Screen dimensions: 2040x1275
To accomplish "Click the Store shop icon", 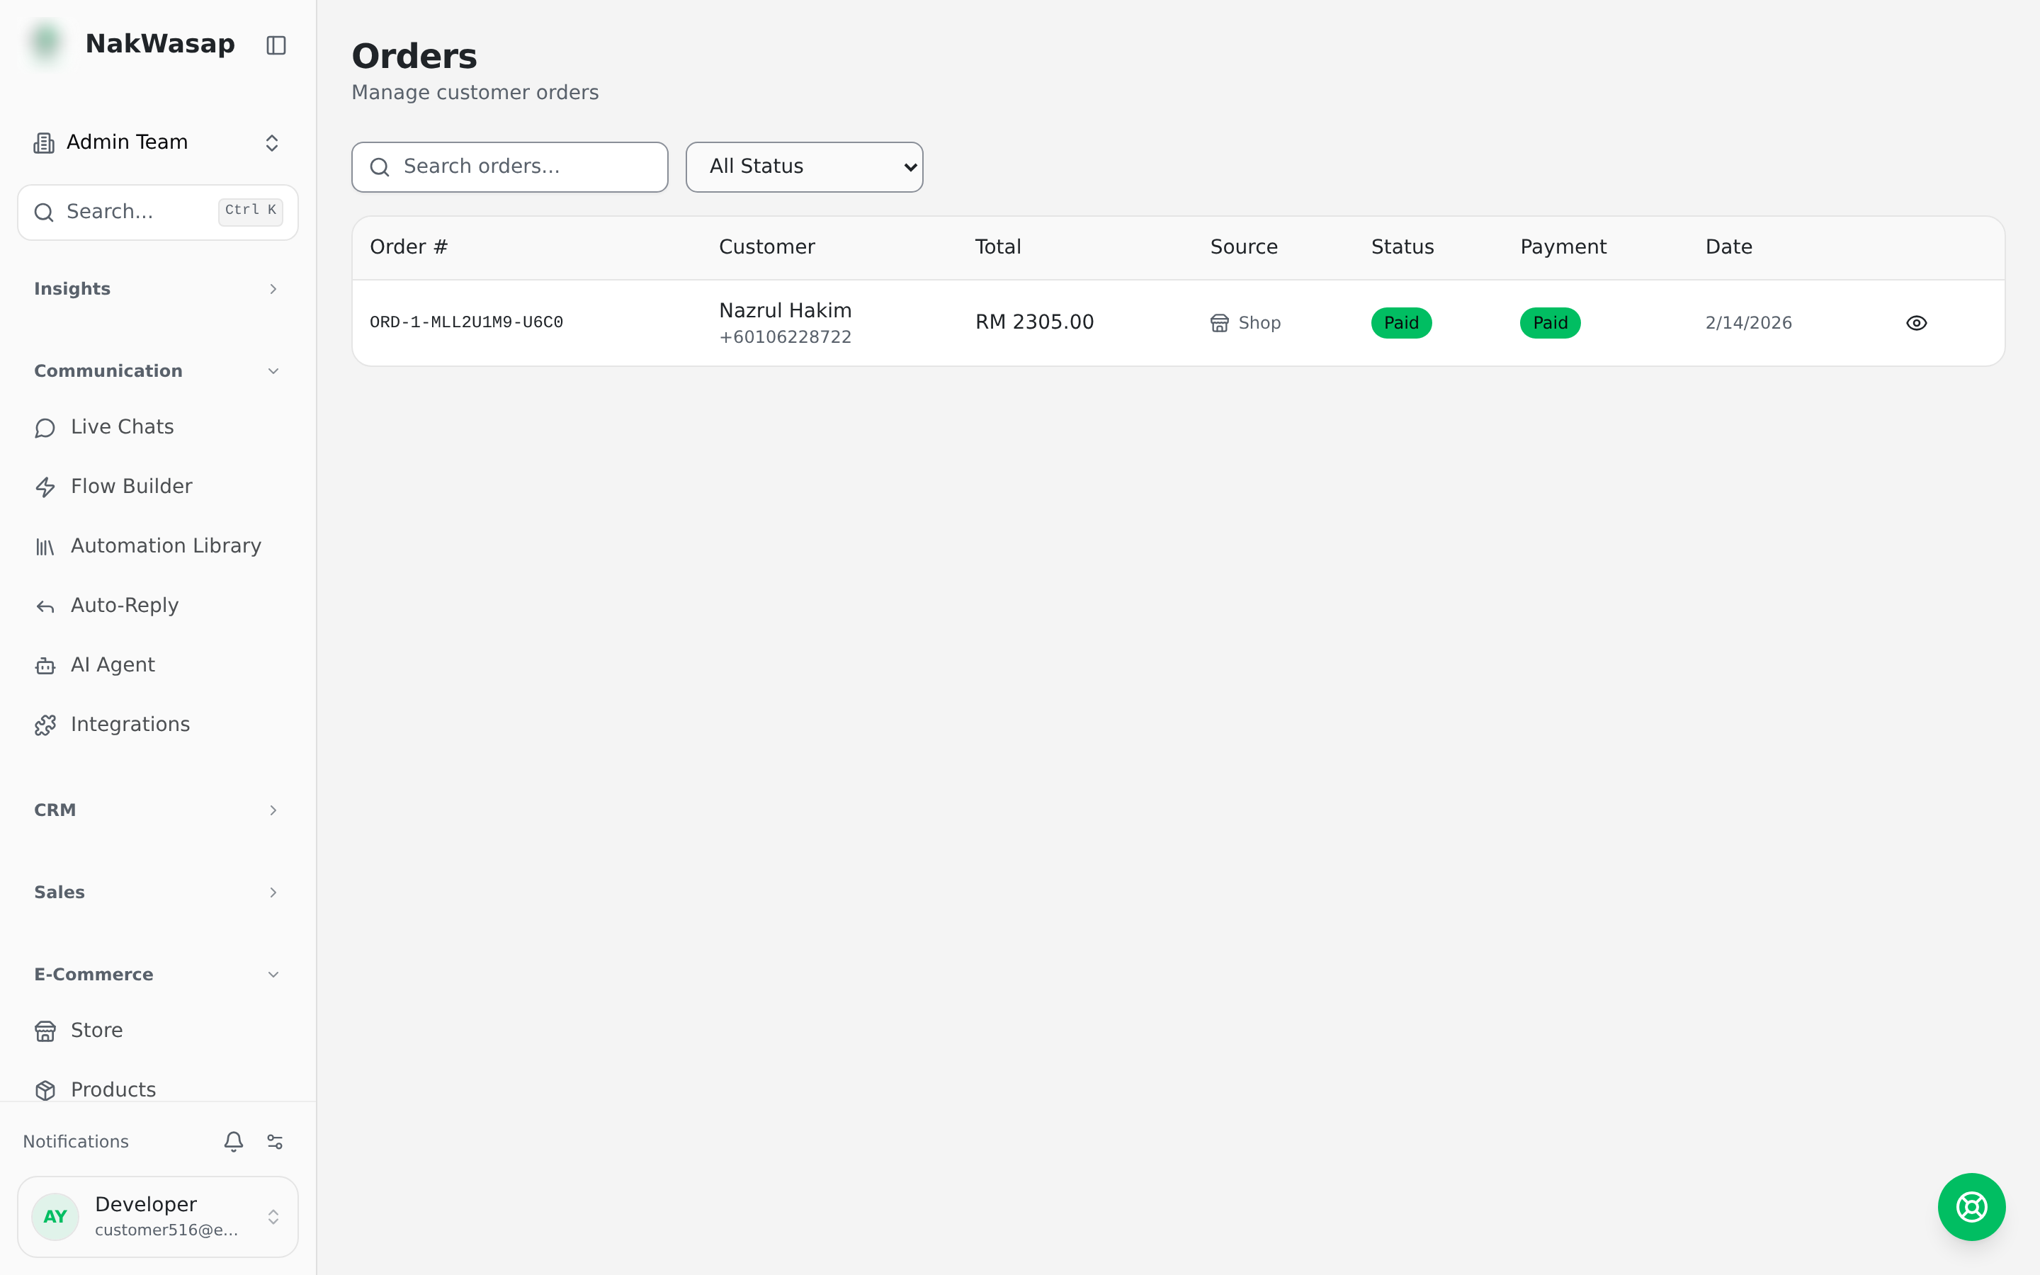I will pyautogui.click(x=45, y=1031).
